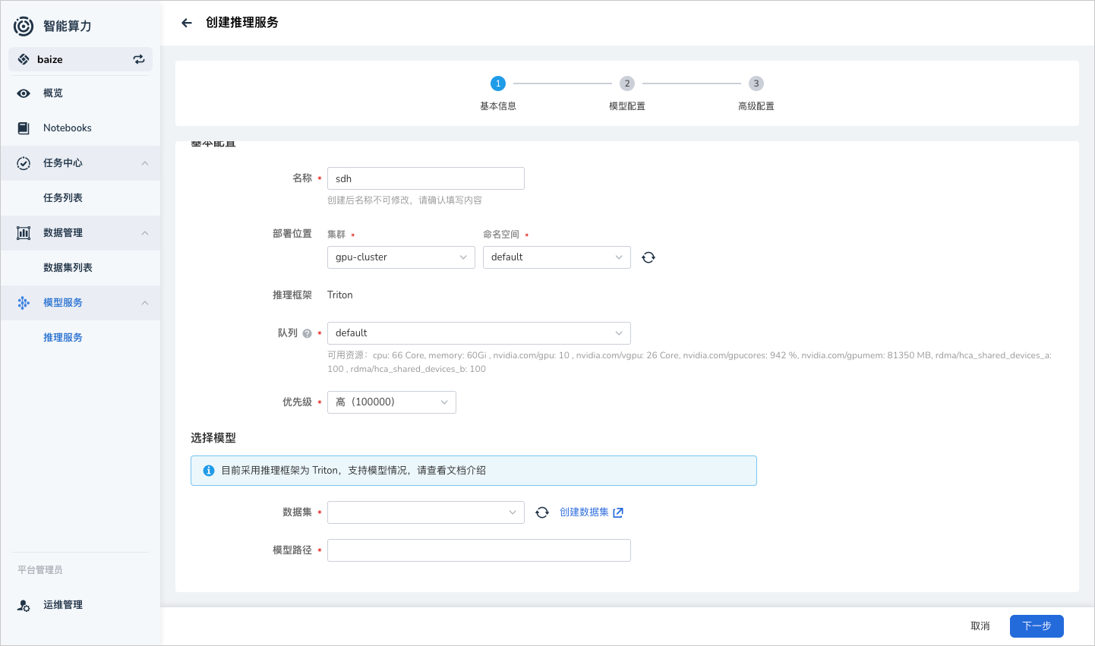Click the 数据管理 chart icon
1095x646 pixels.
pos(24,233)
